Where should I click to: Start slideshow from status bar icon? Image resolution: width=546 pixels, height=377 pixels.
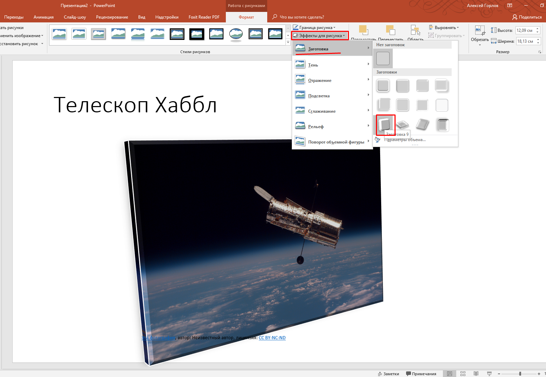click(489, 373)
